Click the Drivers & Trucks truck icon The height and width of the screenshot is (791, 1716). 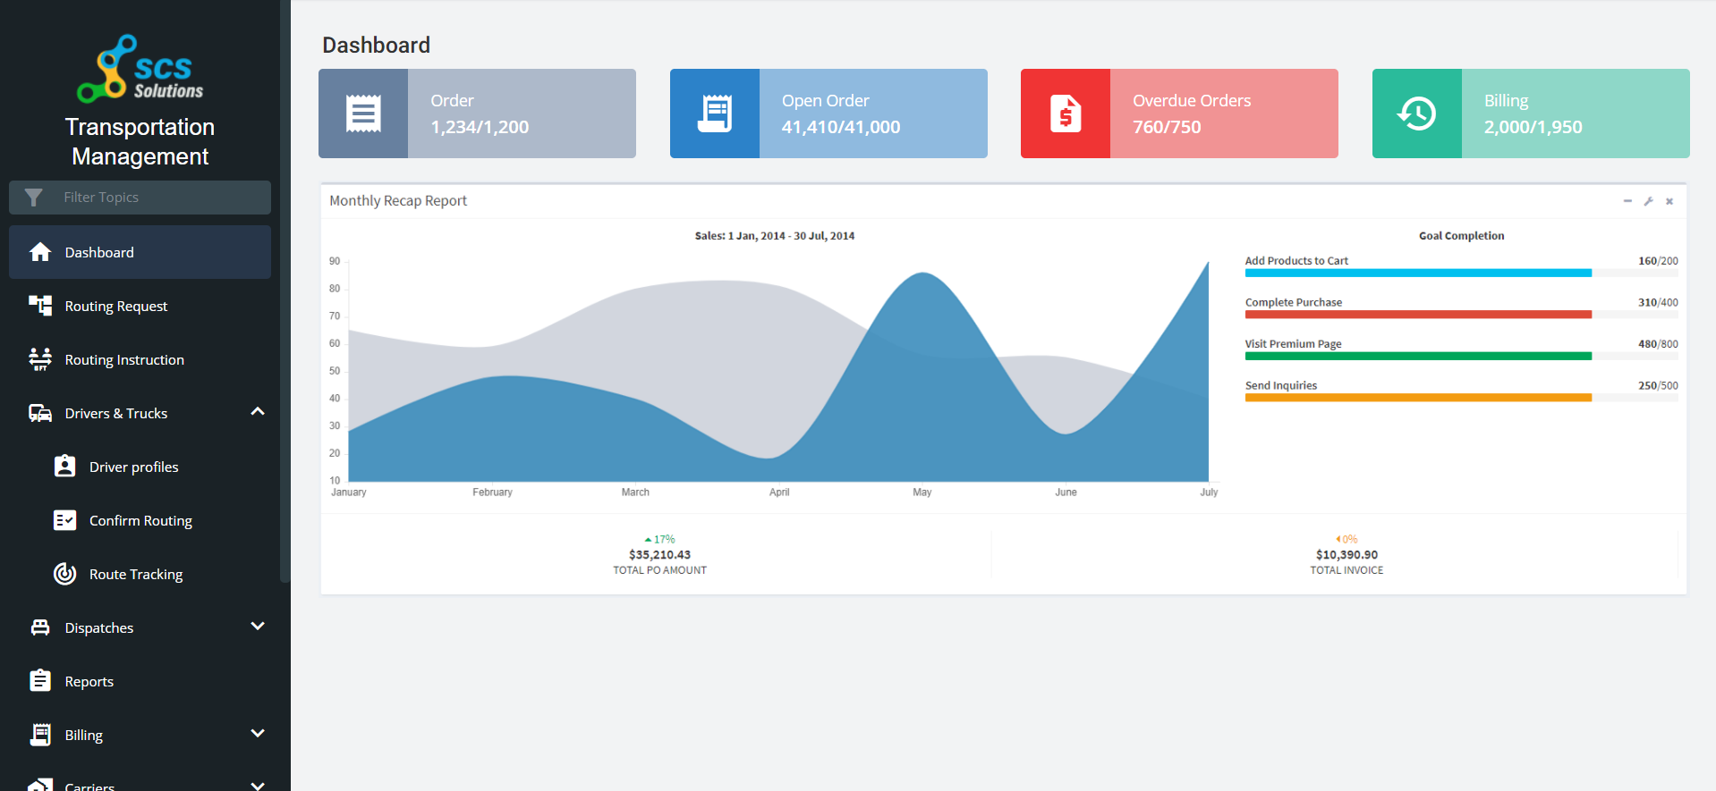(40, 413)
